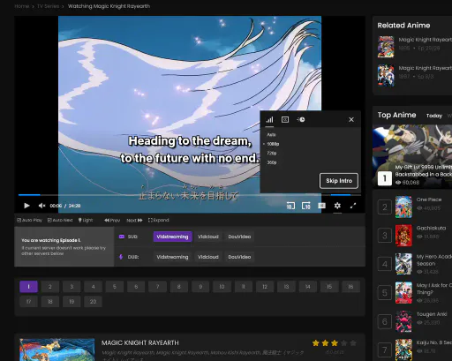Rate with the fifth star
The image size is (452, 361).
(x=353, y=343)
